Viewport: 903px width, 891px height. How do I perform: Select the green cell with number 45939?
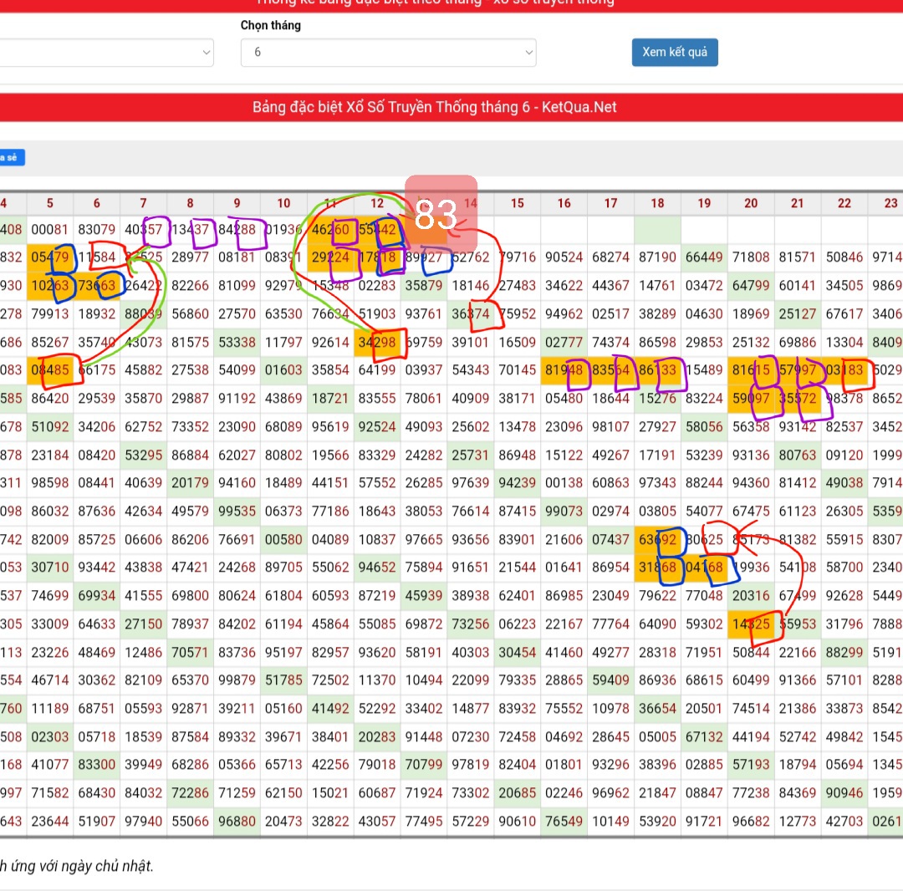point(423,596)
